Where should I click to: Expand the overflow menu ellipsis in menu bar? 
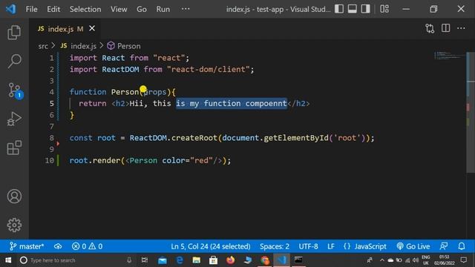(x=186, y=9)
